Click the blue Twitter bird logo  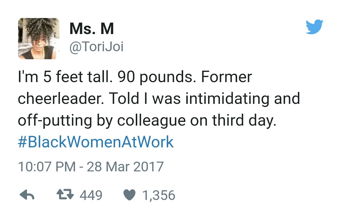314,27
